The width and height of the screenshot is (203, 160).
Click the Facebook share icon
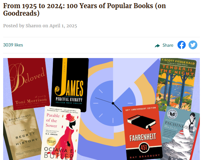181,45
